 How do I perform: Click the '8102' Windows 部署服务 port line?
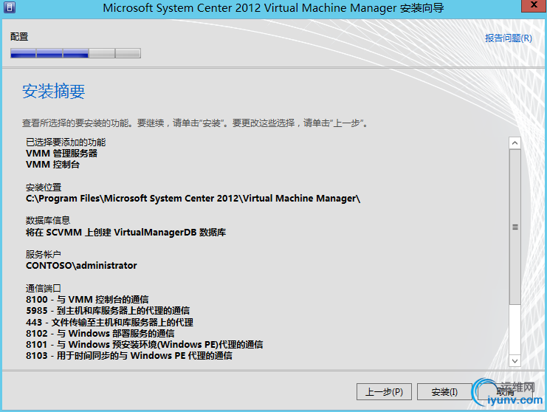coord(100,333)
